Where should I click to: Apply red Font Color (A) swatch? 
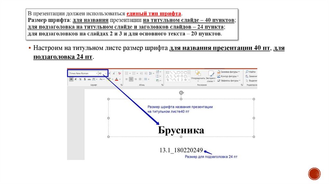(x=117, y=79)
